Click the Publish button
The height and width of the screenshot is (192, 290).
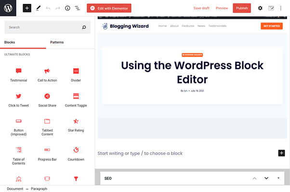click(x=242, y=8)
